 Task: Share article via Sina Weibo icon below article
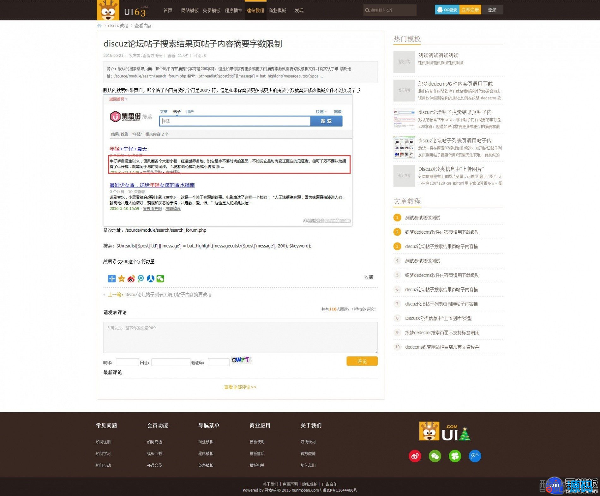point(131,278)
